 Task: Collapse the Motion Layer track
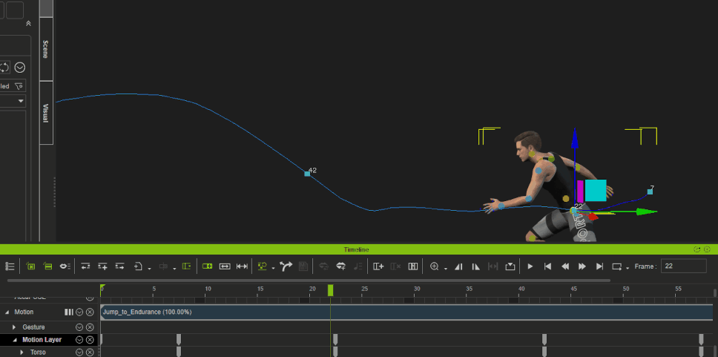tap(14, 340)
